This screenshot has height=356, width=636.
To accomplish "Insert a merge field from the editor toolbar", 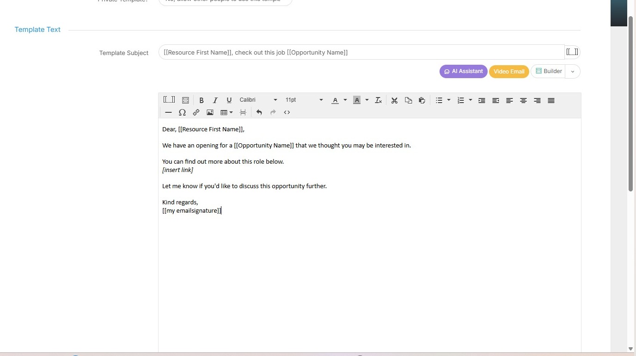I will 169,100.
